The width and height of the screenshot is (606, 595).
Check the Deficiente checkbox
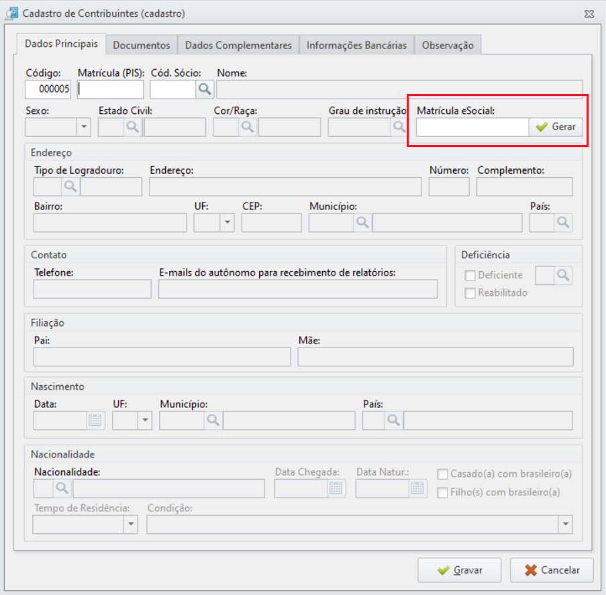click(x=470, y=276)
